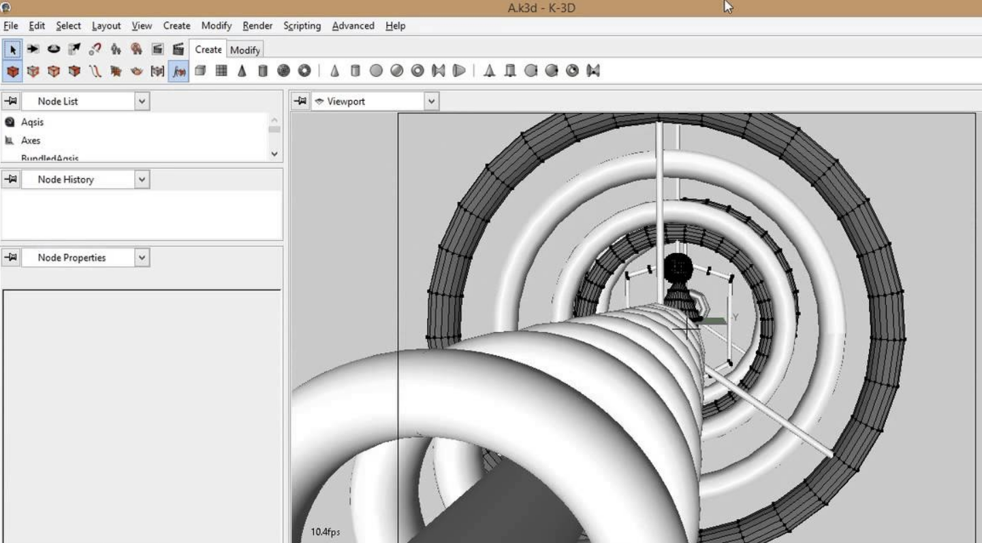Switch to the Modify toolbar tab
Screen dimensions: 982x543
click(244, 50)
